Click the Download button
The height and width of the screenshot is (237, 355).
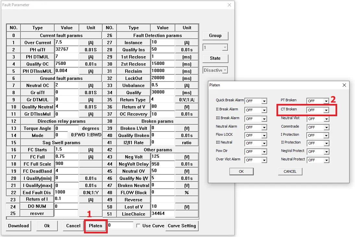[18, 226]
